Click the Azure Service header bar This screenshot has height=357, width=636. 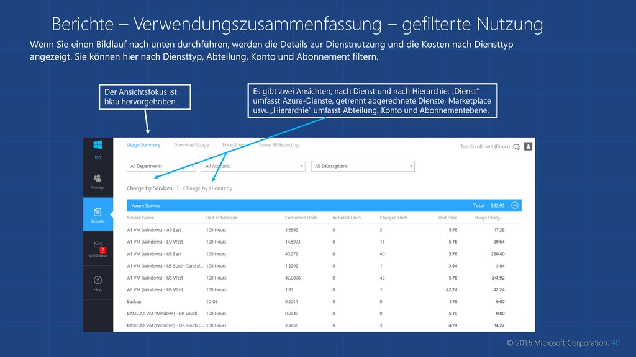click(x=324, y=206)
